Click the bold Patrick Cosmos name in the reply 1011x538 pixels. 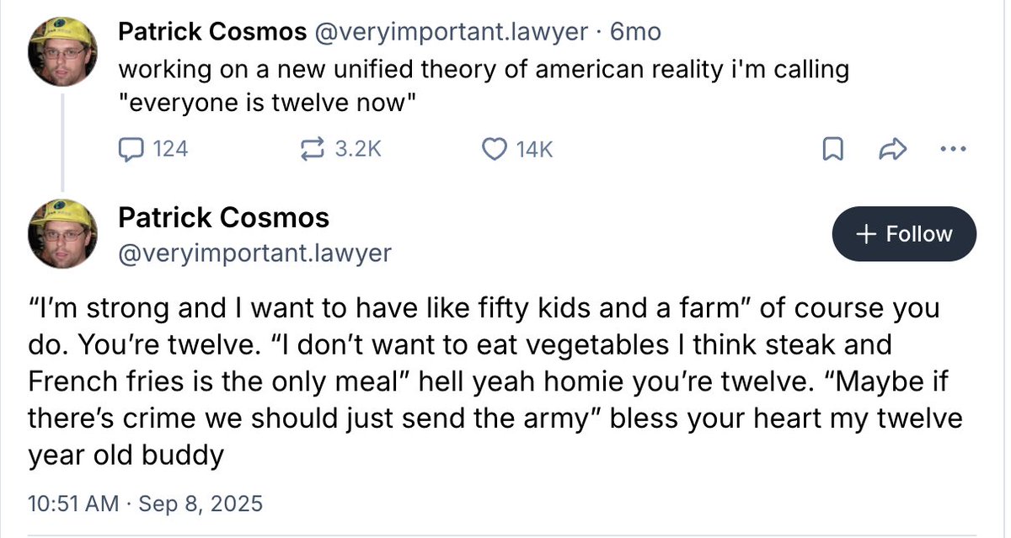pyautogui.click(x=223, y=218)
